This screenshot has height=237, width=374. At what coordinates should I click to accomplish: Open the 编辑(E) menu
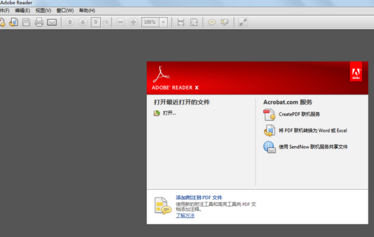tap(22, 11)
